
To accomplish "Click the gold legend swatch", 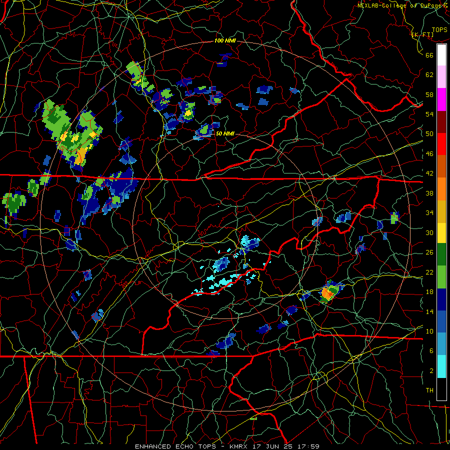I will (441, 211).
